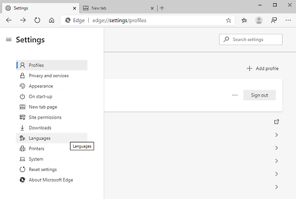This screenshot has width=296, height=199.
Task: Select Languages in the settings sidebar
Action: [52, 138]
